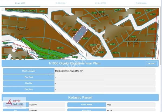Click parcel 445/2 on the map
Screen dimensions: 162x112
[112, 44]
